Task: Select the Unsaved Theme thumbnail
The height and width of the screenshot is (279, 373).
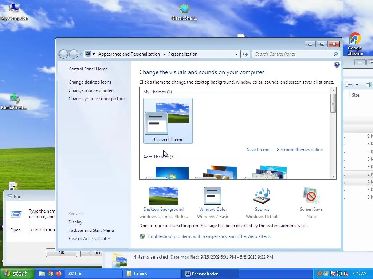Action: coord(168,121)
